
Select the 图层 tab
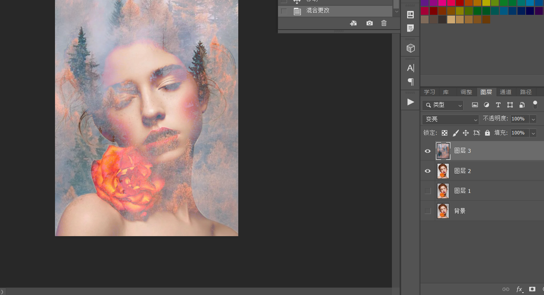coord(486,92)
